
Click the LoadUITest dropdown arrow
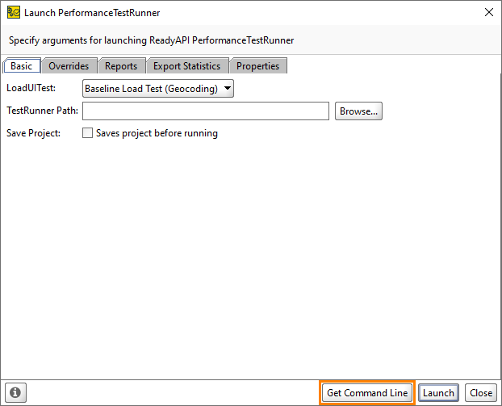228,89
